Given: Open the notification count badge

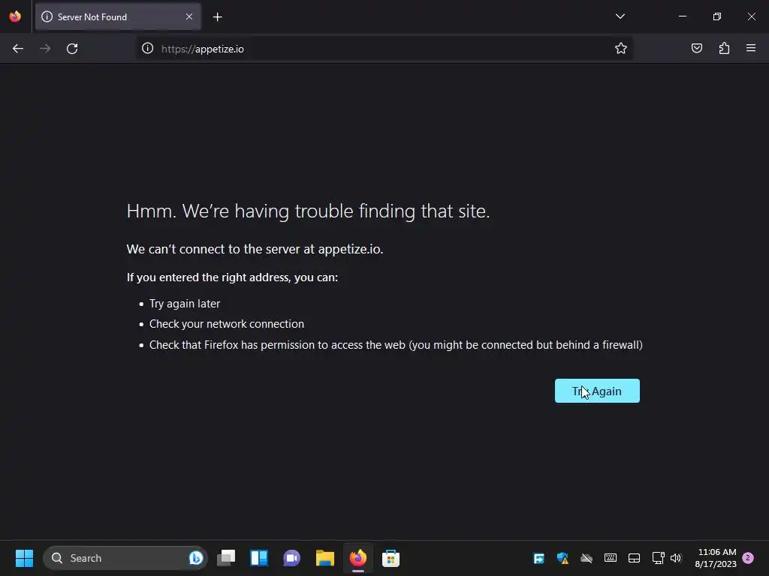Looking at the screenshot, I should coord(748,557).
